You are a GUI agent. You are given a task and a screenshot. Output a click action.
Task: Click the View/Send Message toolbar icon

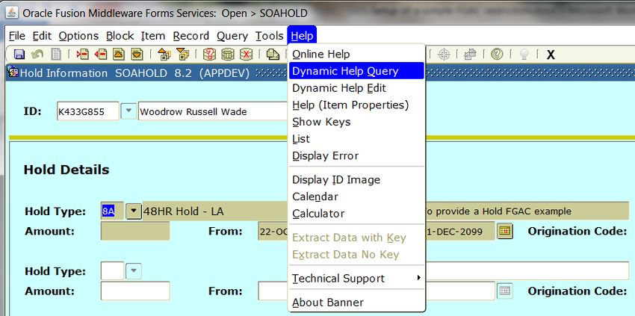coord(273,55)
